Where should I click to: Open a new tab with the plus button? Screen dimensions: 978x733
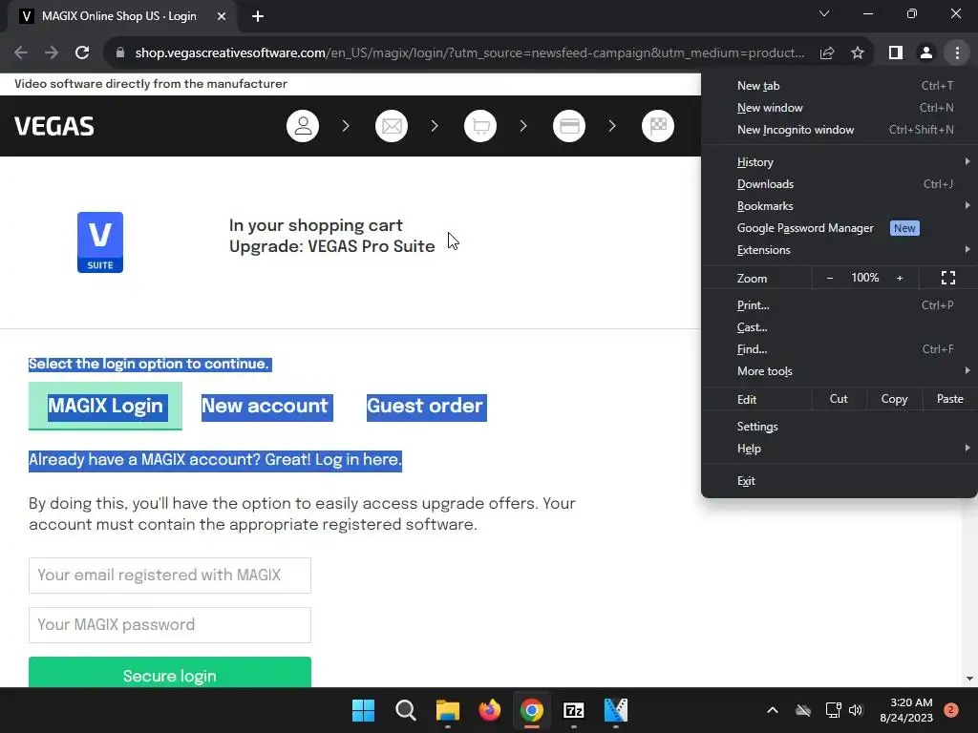pyautogui.click(x=258, y=16)
